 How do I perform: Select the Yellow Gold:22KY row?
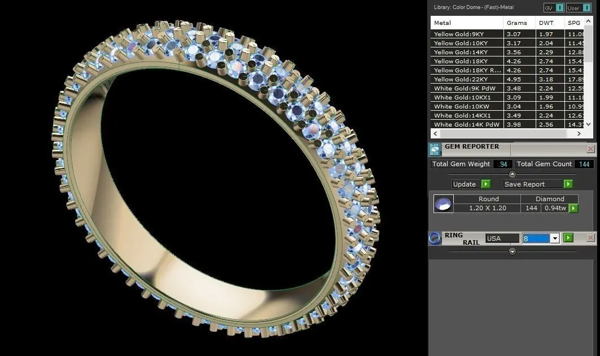(x=507, y=79)
